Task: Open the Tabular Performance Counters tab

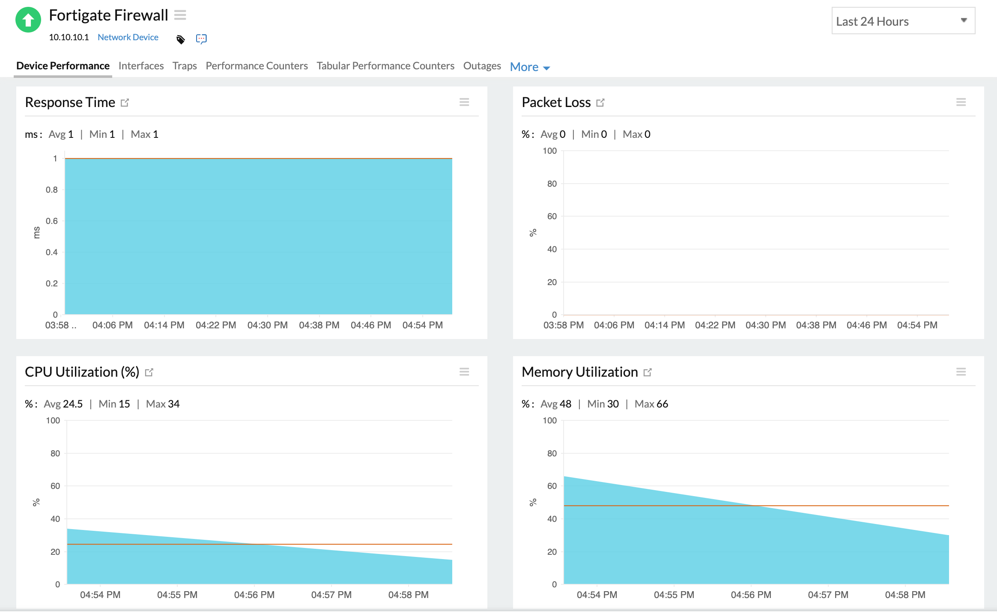Action: [385, 66]
